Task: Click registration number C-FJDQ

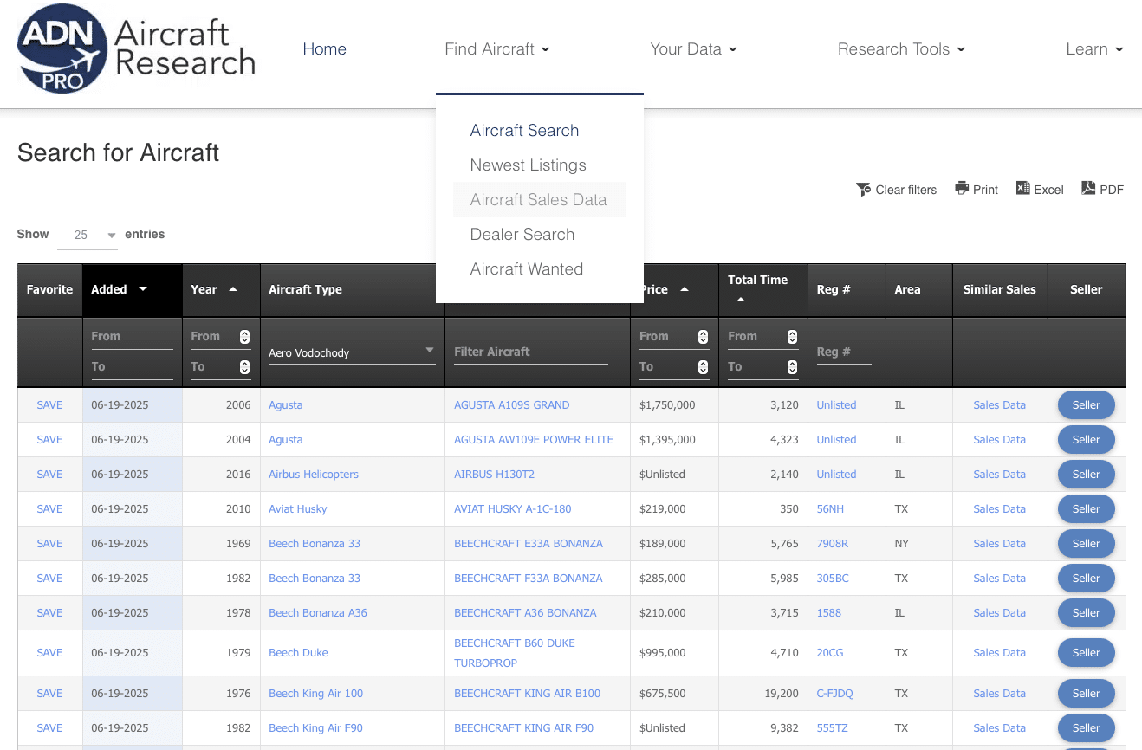Action: point(834,694)
